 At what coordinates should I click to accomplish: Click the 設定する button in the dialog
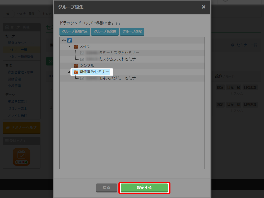click(144, 188)
